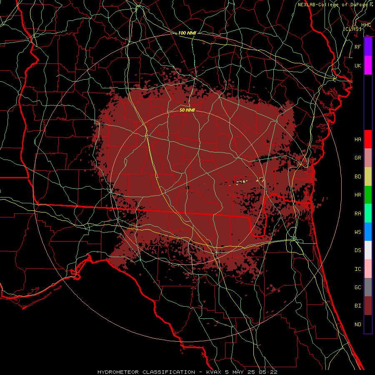Screen dimensions: 375x375
Task: Click the WS blue legend swatch
Action: [368, 232]
